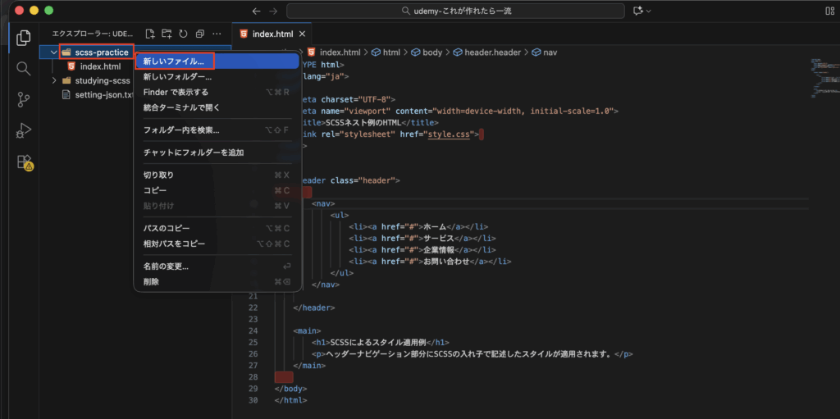
Task: Select 名前の変更... in the context menu
Action: (166, 266)
